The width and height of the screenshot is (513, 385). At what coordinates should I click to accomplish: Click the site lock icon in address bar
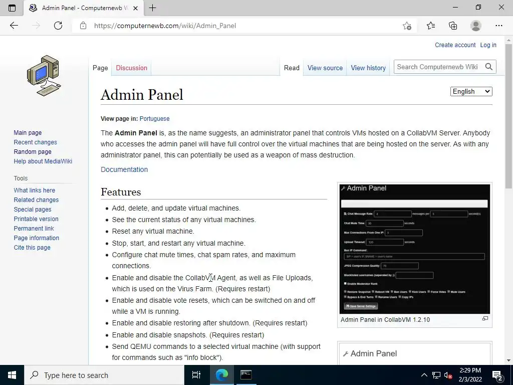click(83, 26)
